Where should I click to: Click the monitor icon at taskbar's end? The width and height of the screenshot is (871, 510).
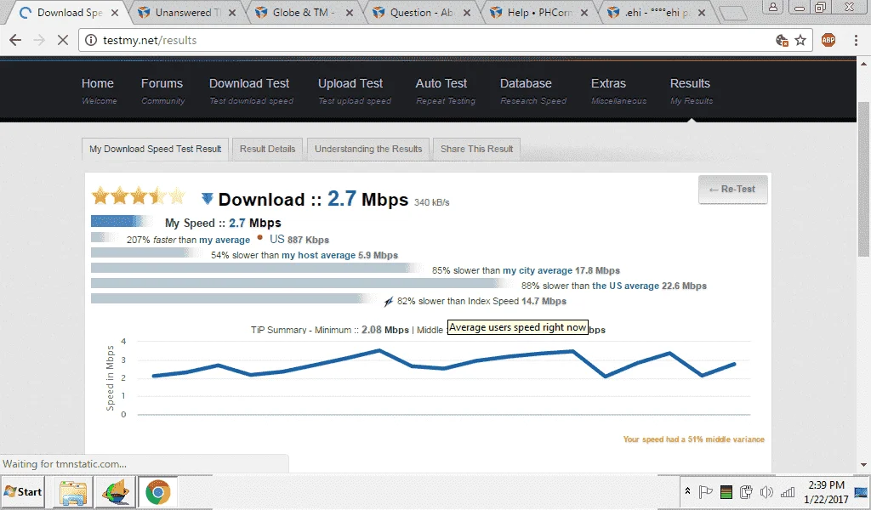point(861,492)
